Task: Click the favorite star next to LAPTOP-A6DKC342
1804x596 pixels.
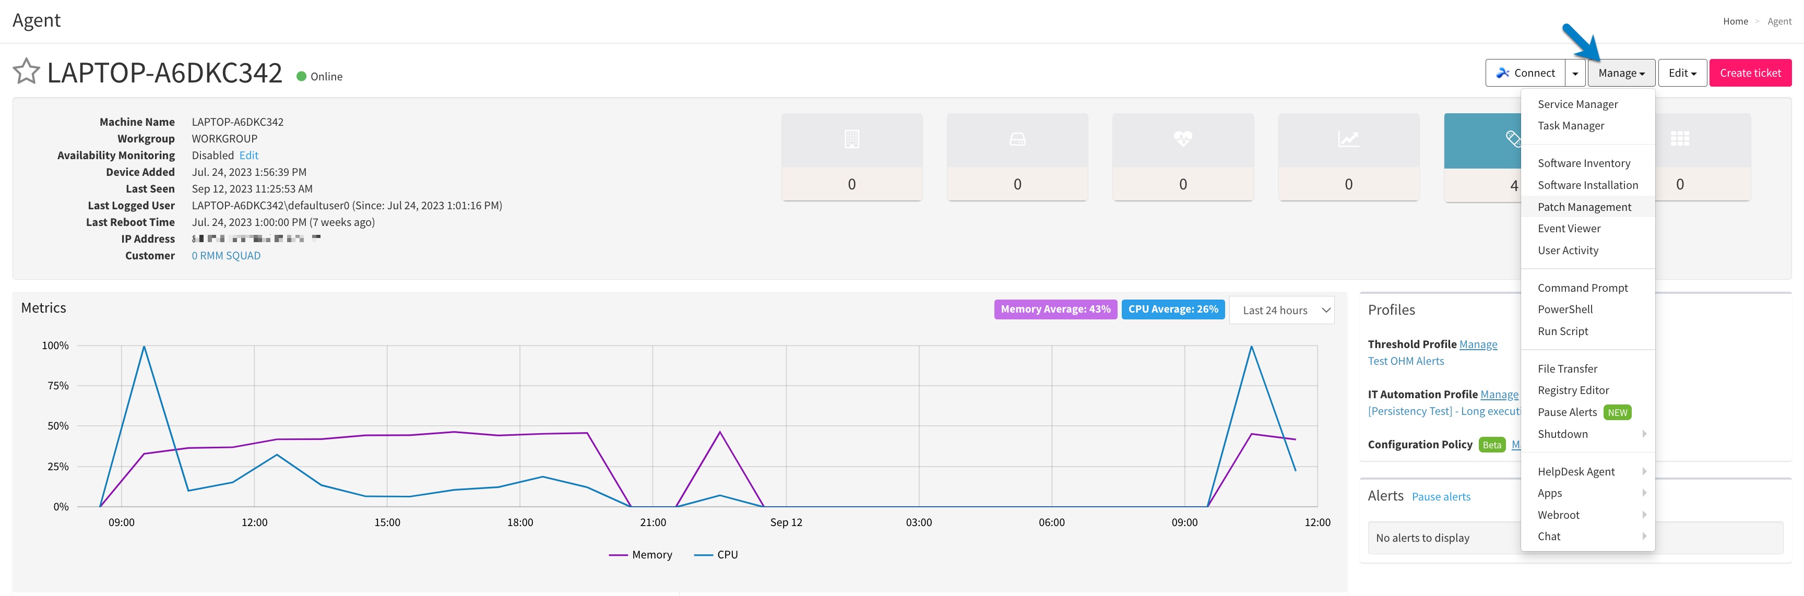Action: [x=27, y=71]
